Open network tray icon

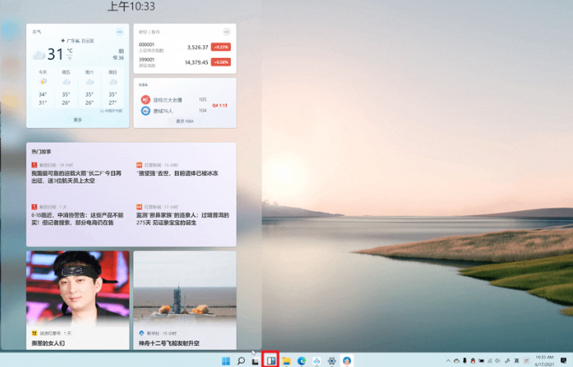489,361
